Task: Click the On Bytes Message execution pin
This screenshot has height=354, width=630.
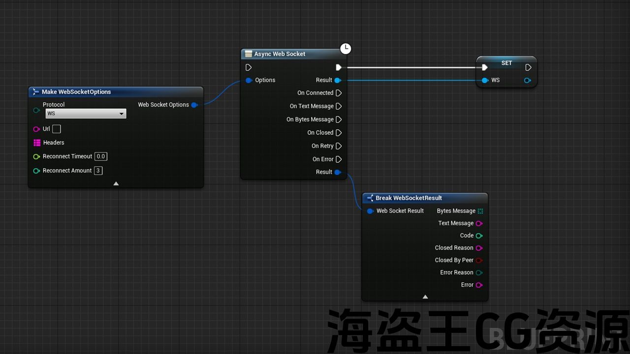Action: (x=338, y=119)
